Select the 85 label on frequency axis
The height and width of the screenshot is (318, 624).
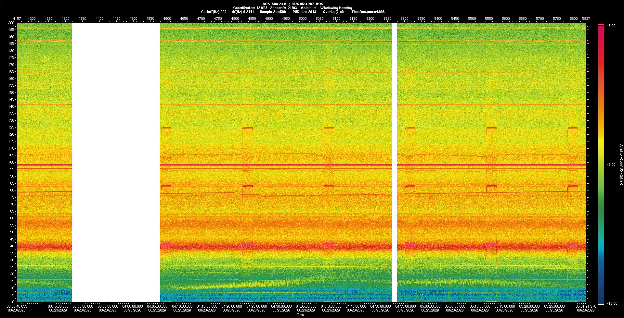pyautogui.click(x=12, y=183)
